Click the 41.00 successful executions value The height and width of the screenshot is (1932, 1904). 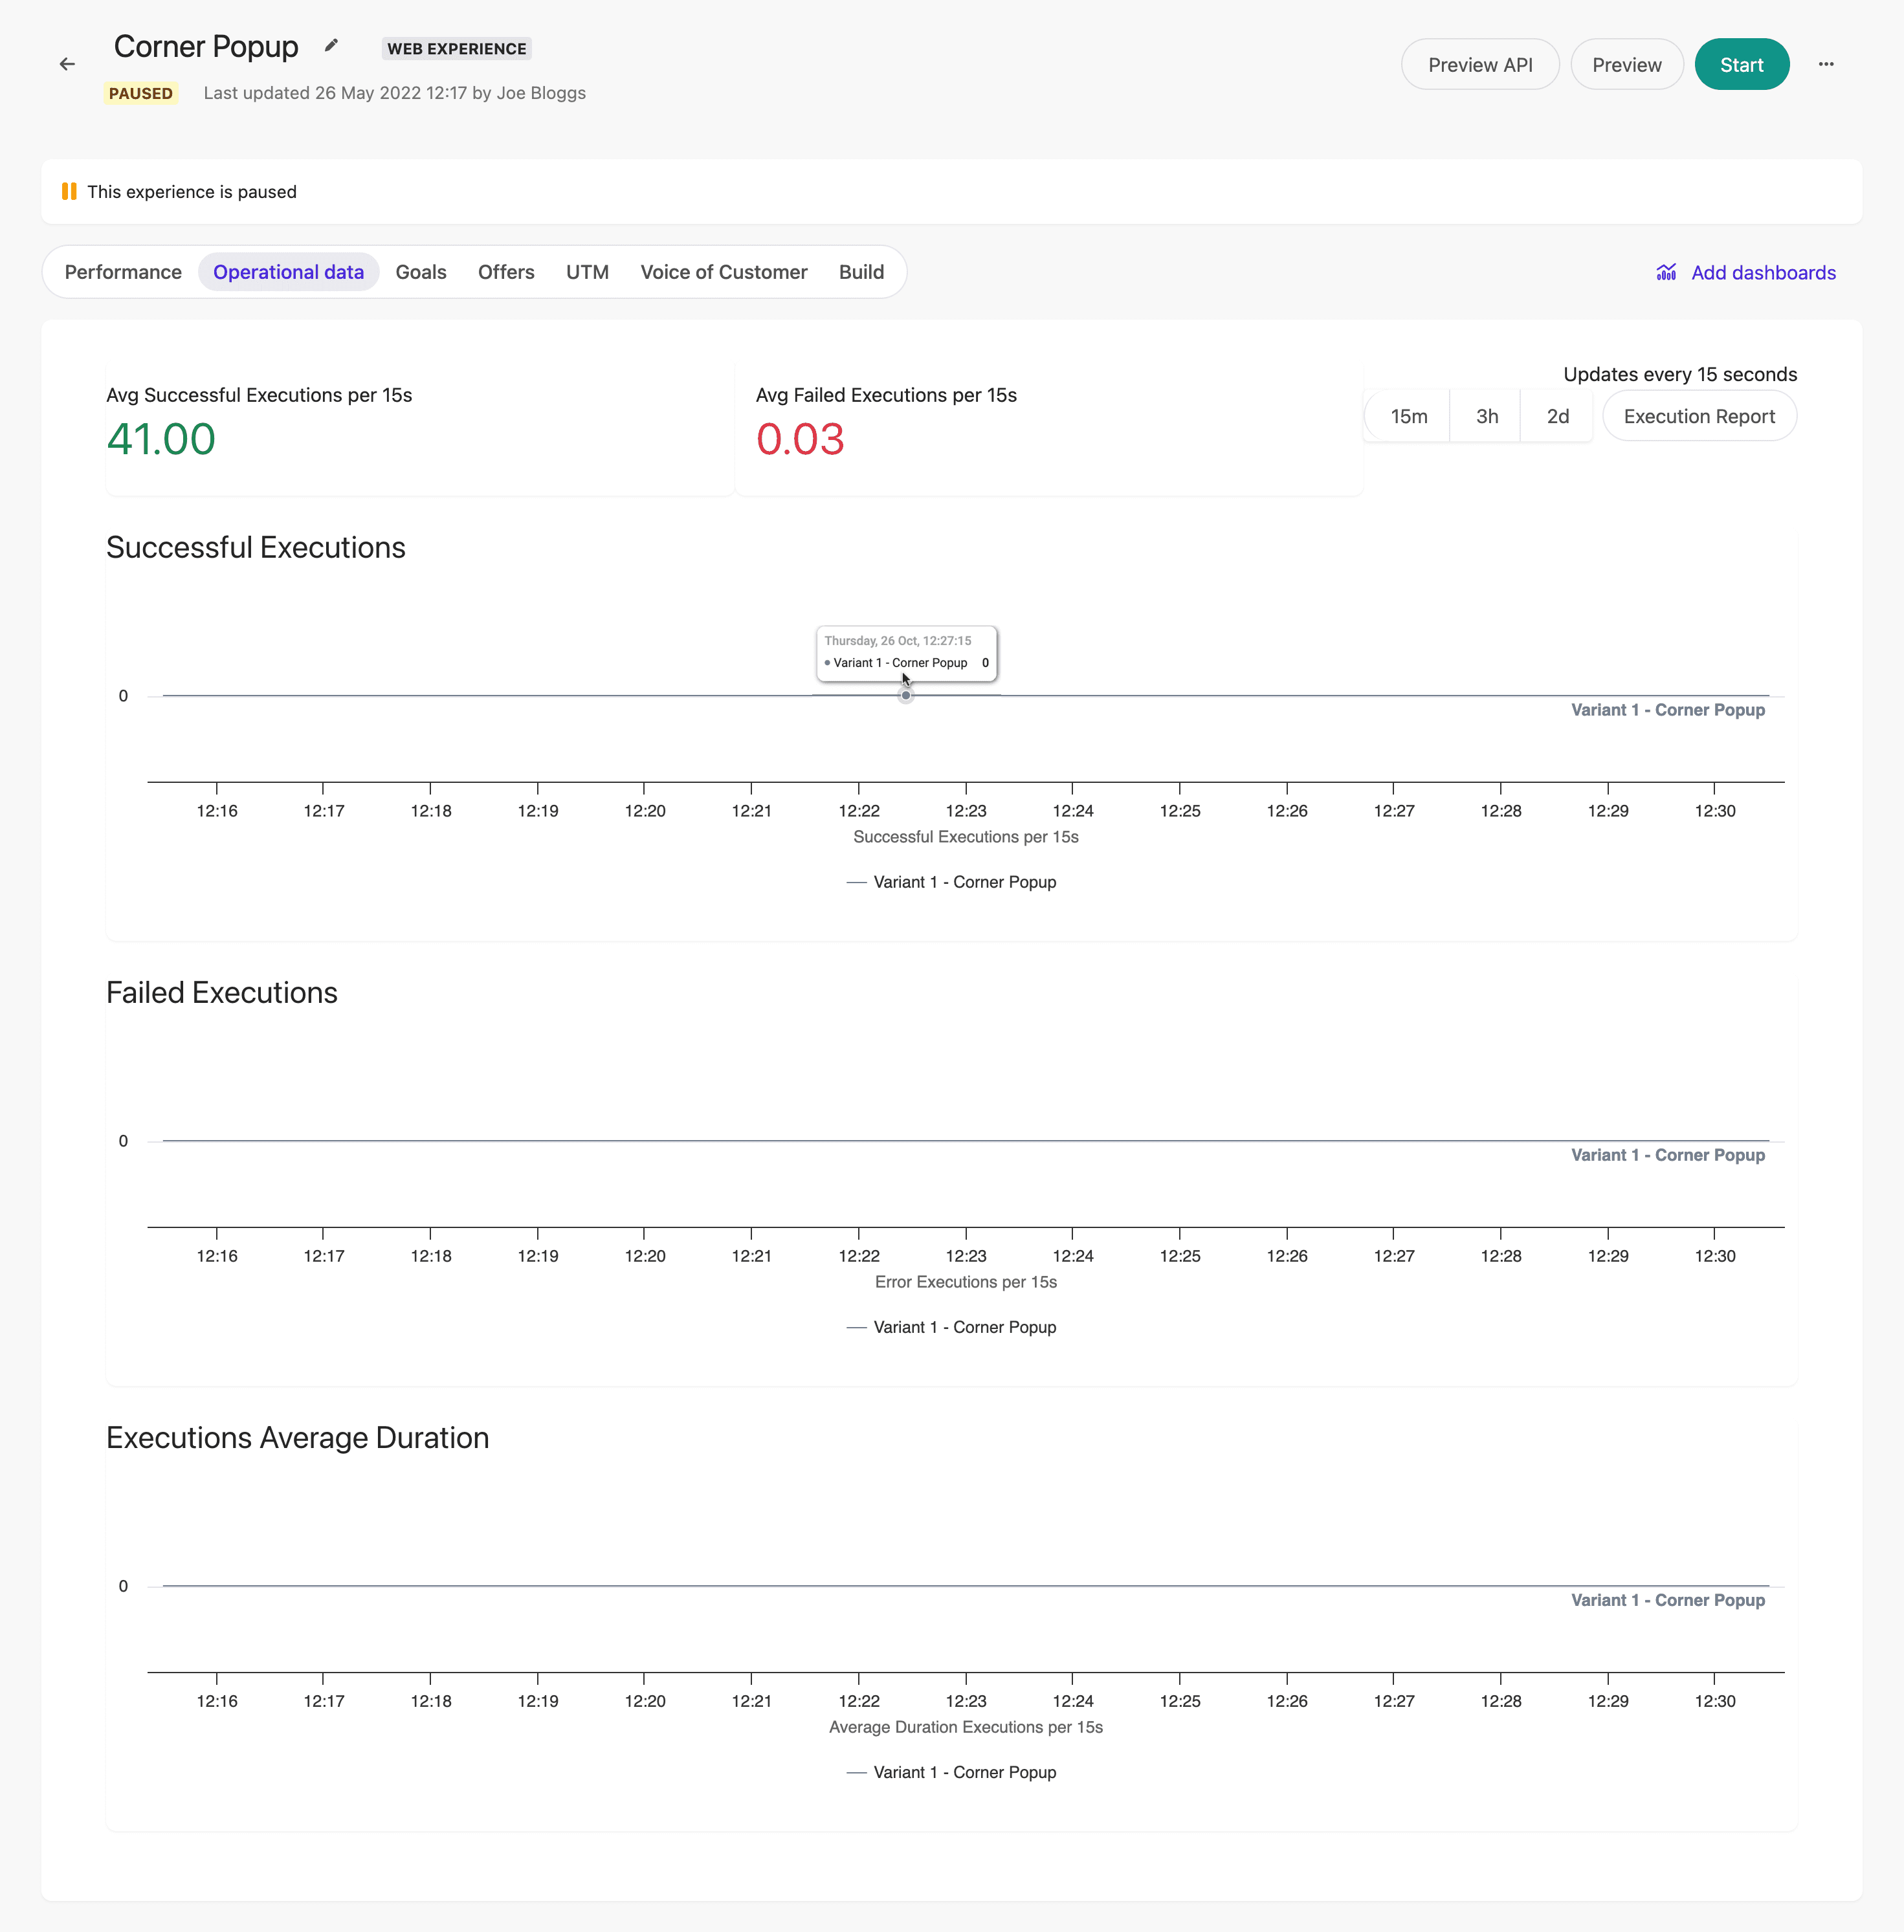pos(161,439)
